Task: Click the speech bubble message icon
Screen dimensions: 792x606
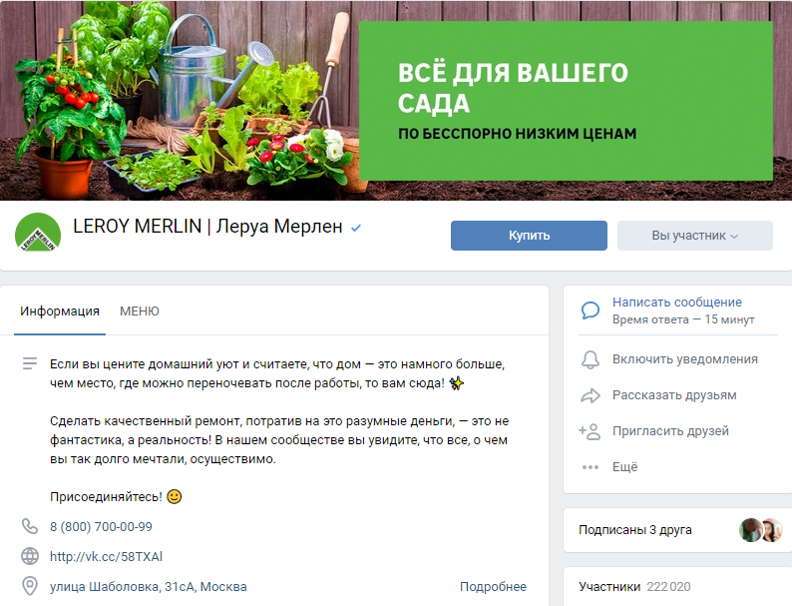Action: [590, 309]
